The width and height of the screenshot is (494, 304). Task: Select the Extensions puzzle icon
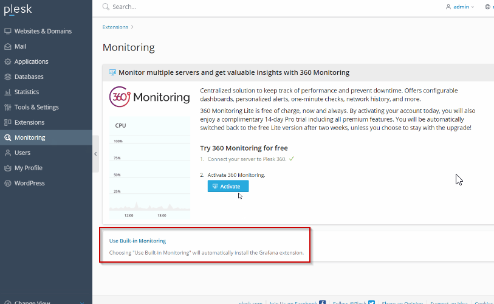point(8,122)
